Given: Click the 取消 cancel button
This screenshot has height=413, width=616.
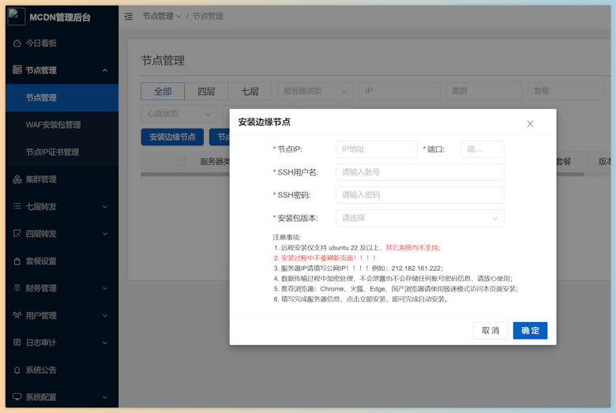Looking at the screenshot, I should tap(490, 330).
